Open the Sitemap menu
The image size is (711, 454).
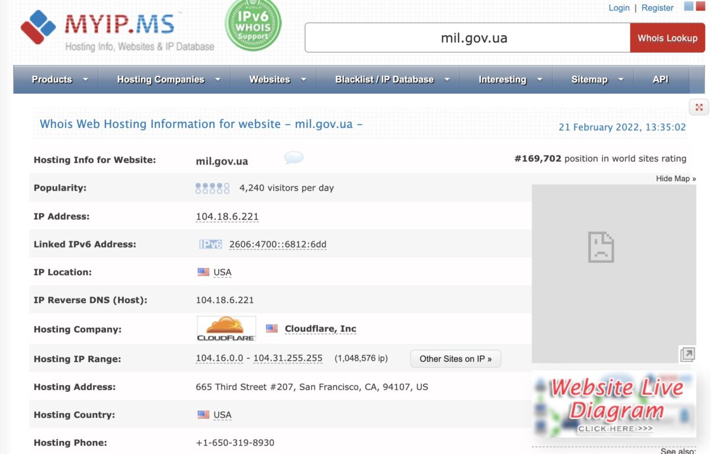tap(590, 79)
